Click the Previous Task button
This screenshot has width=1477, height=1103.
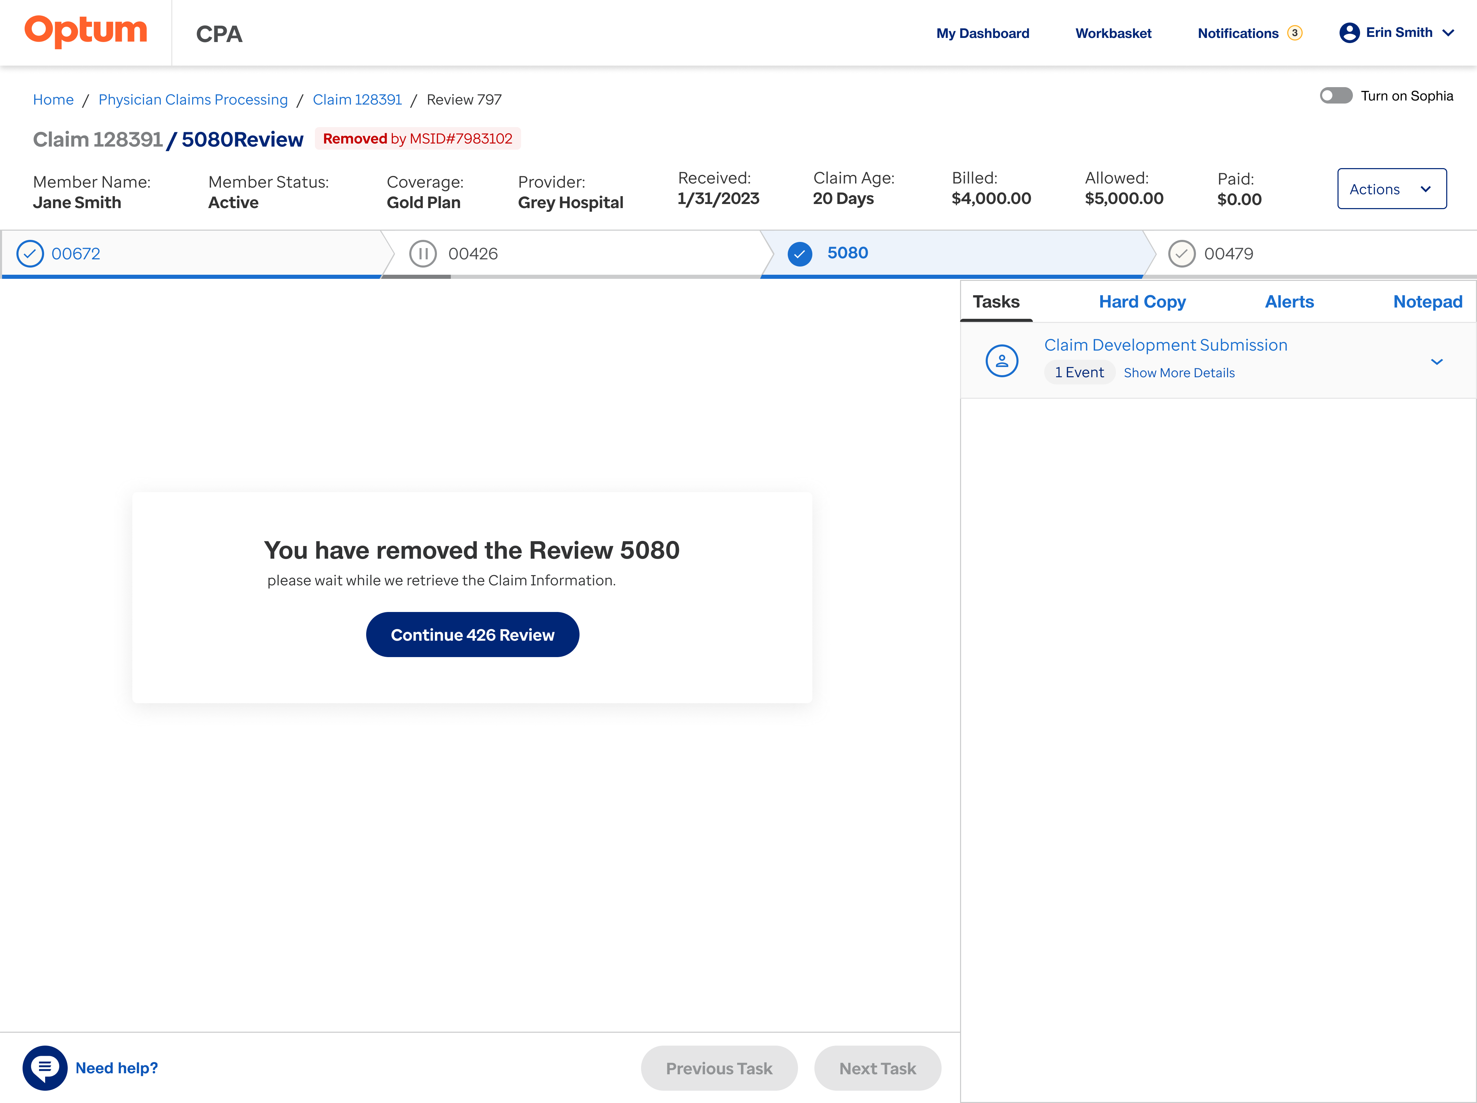point(718,1068)
